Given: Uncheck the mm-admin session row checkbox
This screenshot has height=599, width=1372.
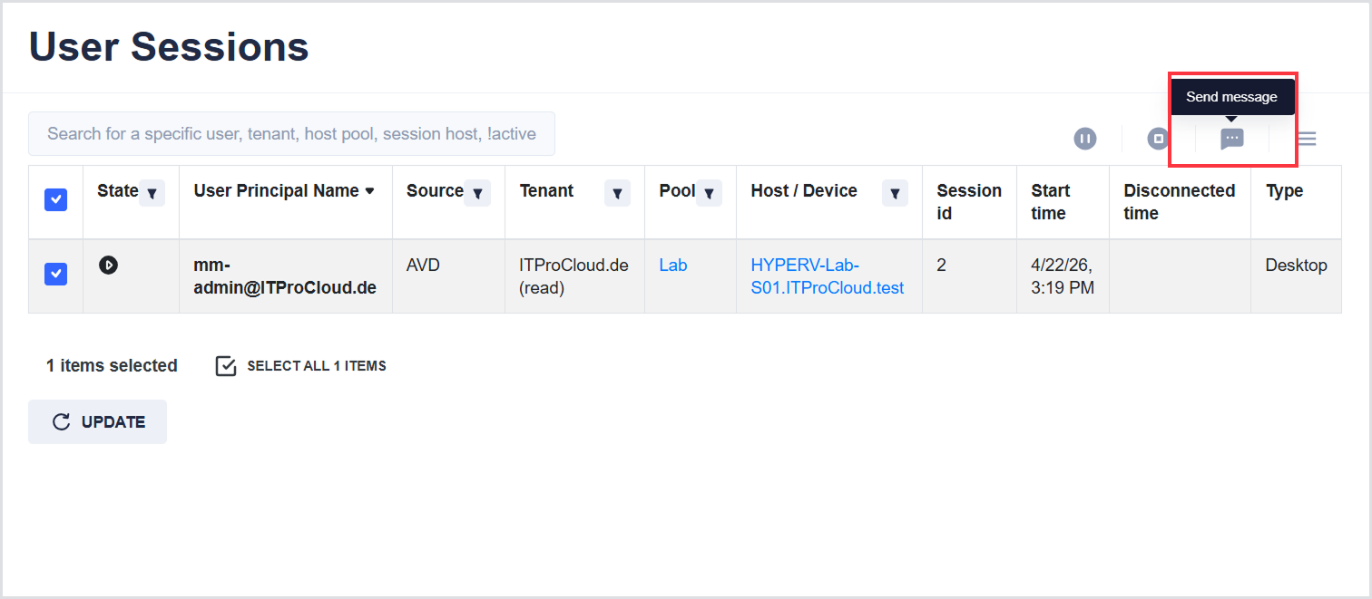Looking at the screenshot, I should (x=55, y=273).
